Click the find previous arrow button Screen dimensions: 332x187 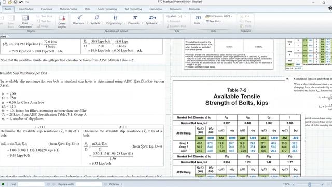[x=48, y=184]
